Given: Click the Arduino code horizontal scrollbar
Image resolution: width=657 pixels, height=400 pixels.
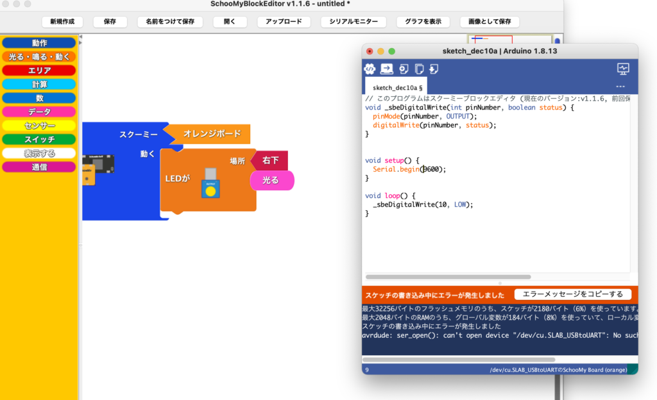Looking at the screenshot, I should point(448,277).
